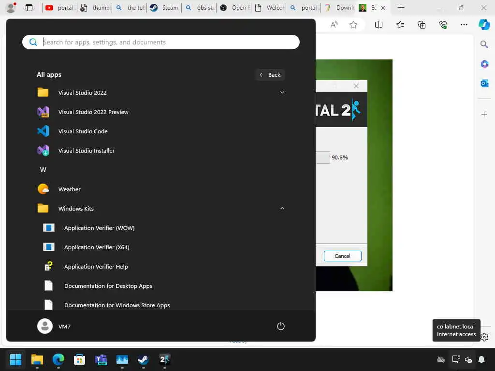Switch to 'the tub' search tab
The image size is (495, 371).
click(129, 8)
